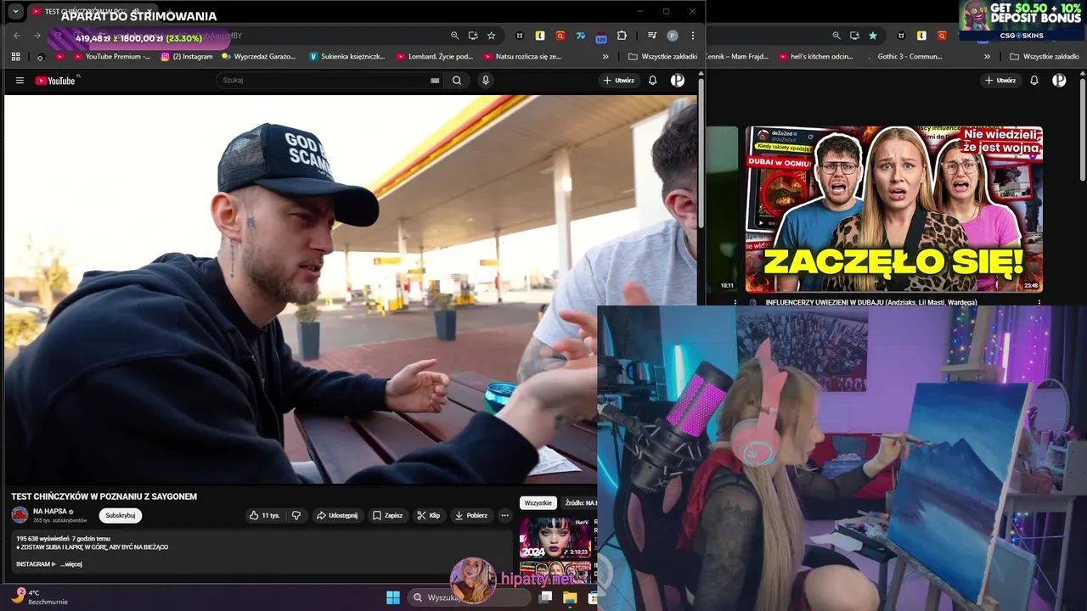Viewport: 1087px width, 611px height.
Task: Open Chrome three-dot menu in left window
Action: coord(693,36)
